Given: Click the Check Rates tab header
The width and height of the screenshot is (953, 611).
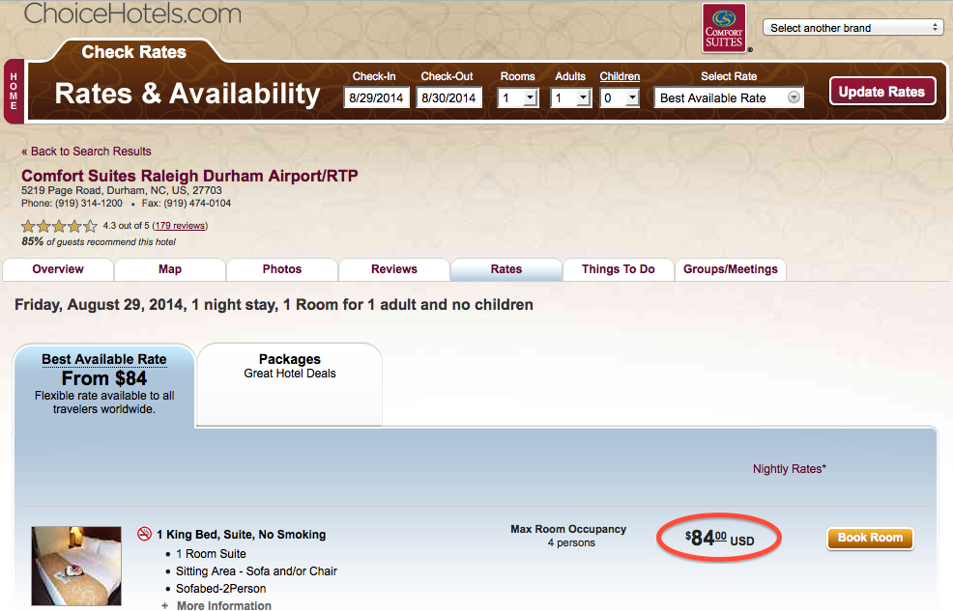Looking at the screenshot, I should (133, 52).
